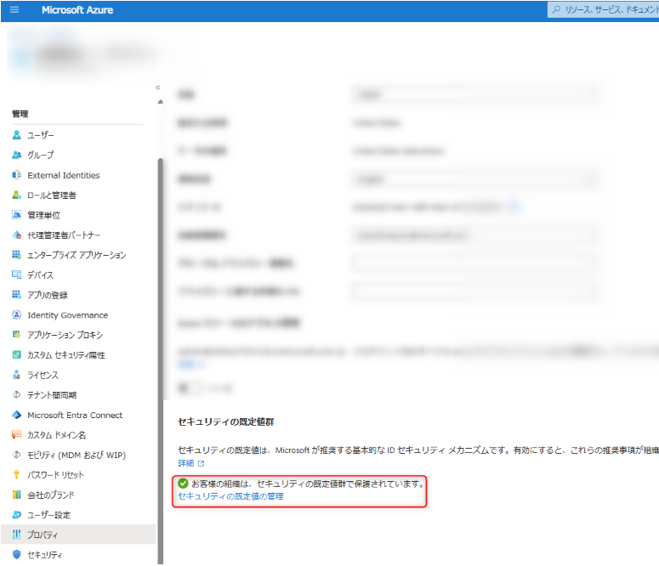Click the グループ (Groups) icon

click(17, 155)
